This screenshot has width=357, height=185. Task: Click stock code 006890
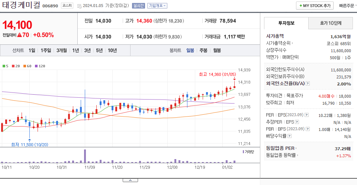(x=50, y=6)
